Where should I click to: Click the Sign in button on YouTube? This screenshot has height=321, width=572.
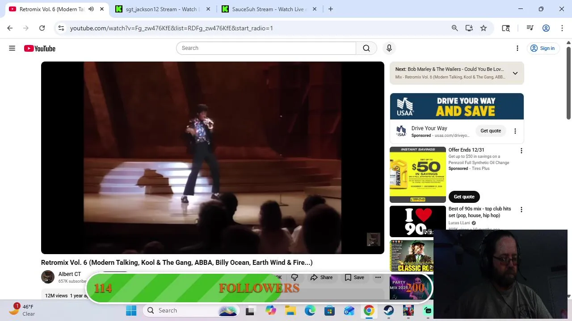543,48
